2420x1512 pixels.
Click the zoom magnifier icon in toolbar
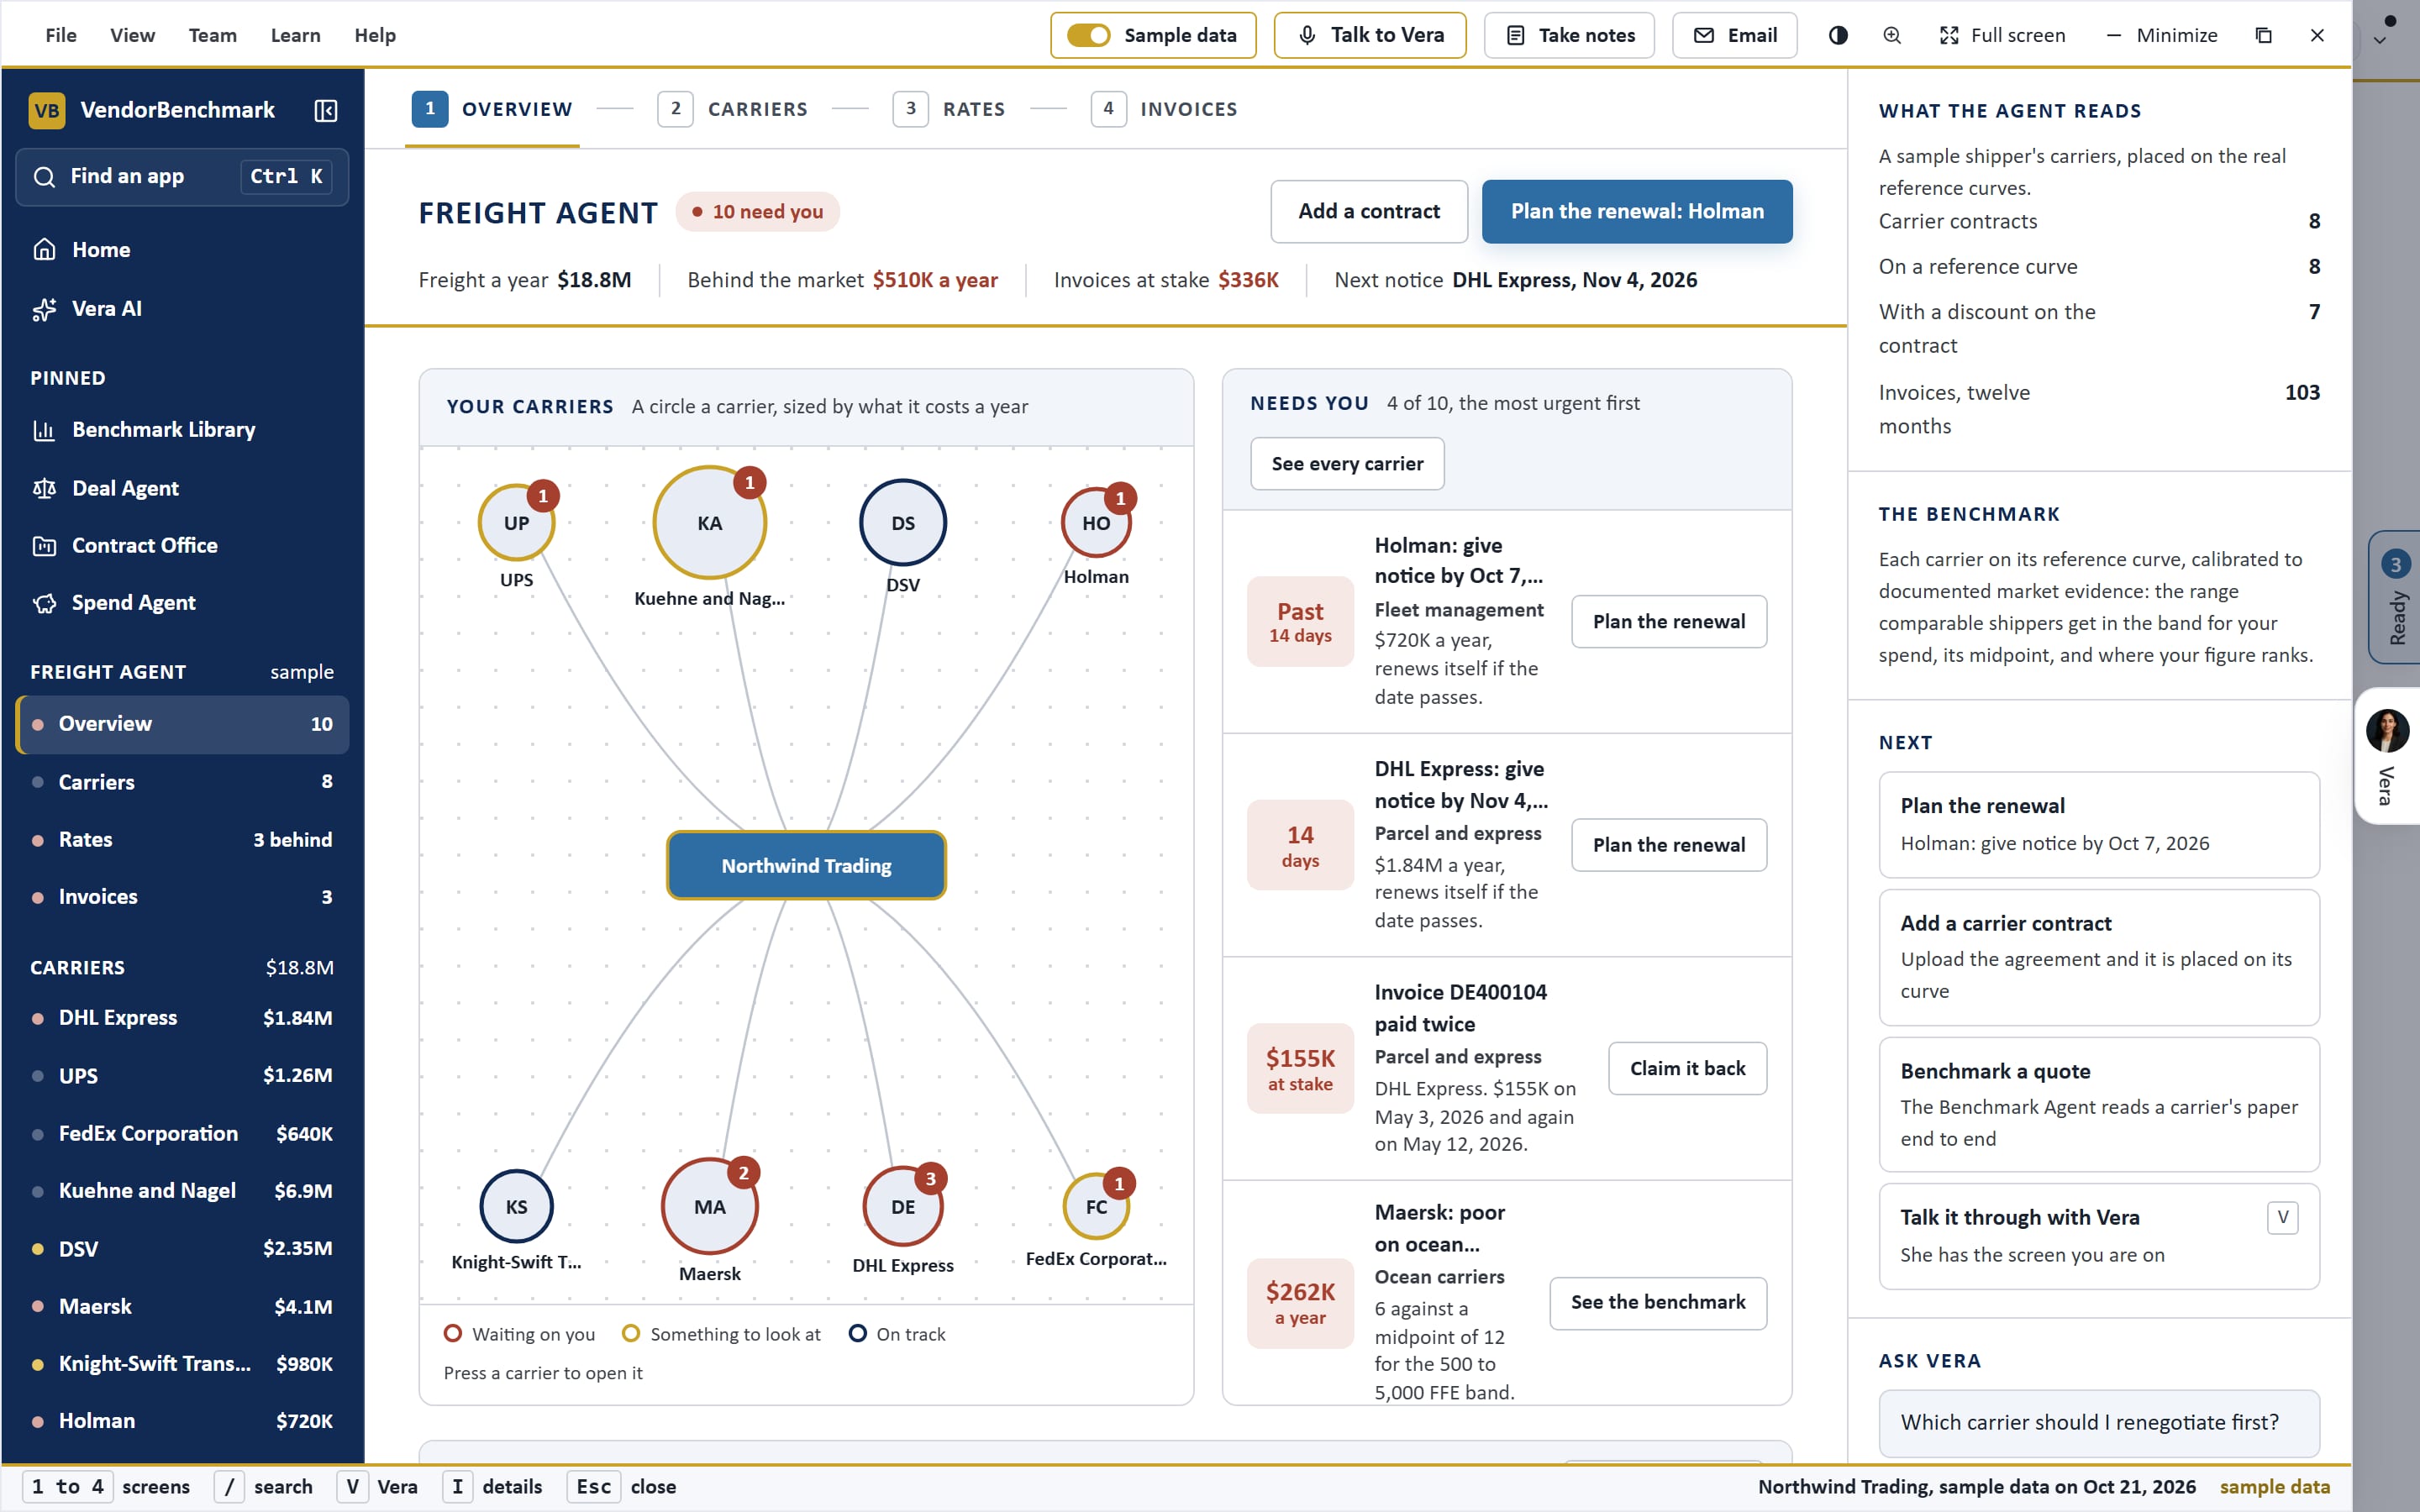[x=1892, y=35]
